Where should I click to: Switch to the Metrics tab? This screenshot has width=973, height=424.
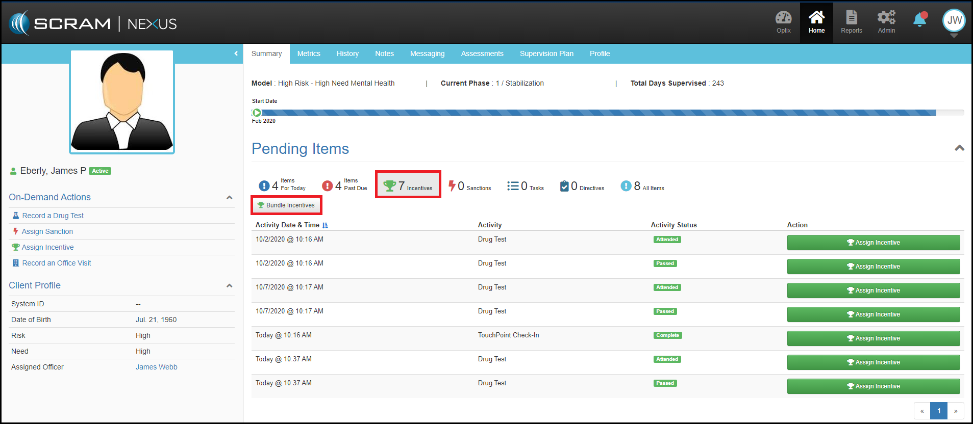309,54
